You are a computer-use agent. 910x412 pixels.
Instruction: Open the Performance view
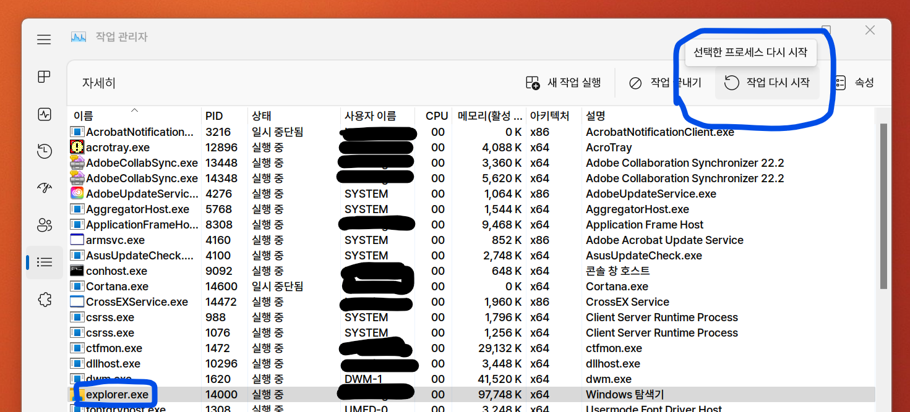pyautogui.click(x=44, y=114)
